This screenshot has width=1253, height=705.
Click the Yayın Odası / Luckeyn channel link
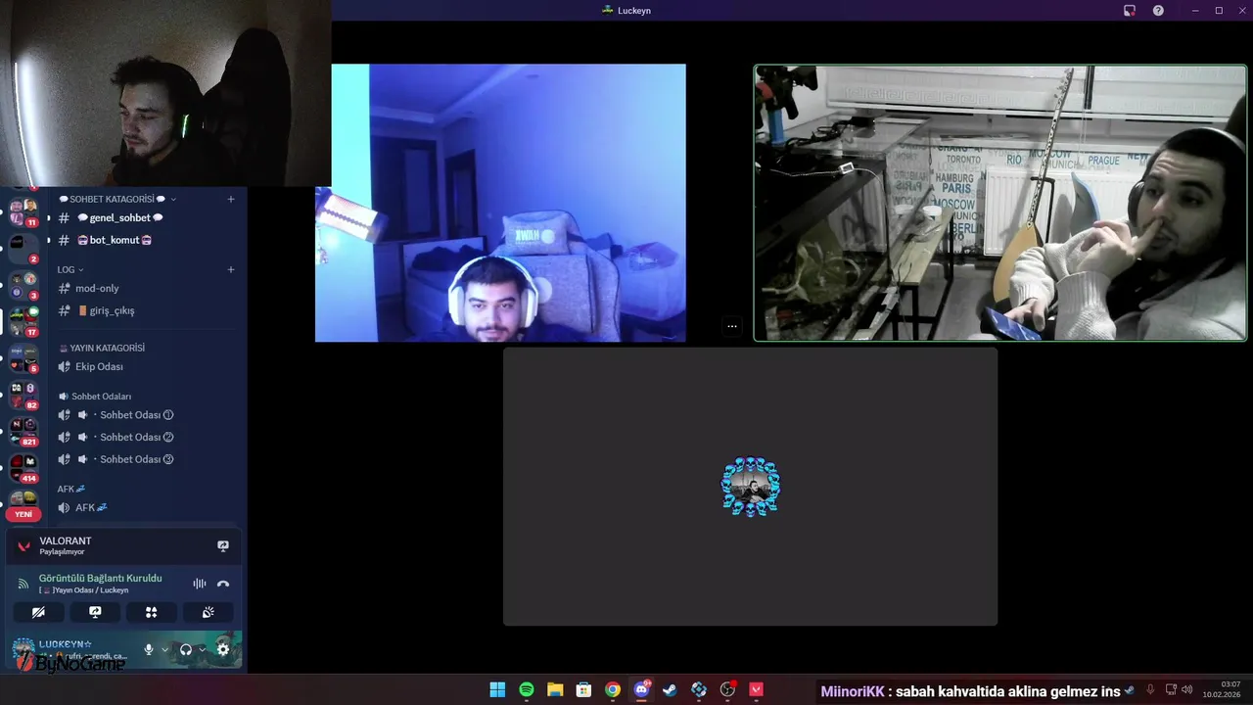pyautogui.click(x=84, y=590)
